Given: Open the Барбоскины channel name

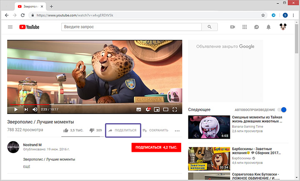Looking at the screenshot, I should [241, 158].
